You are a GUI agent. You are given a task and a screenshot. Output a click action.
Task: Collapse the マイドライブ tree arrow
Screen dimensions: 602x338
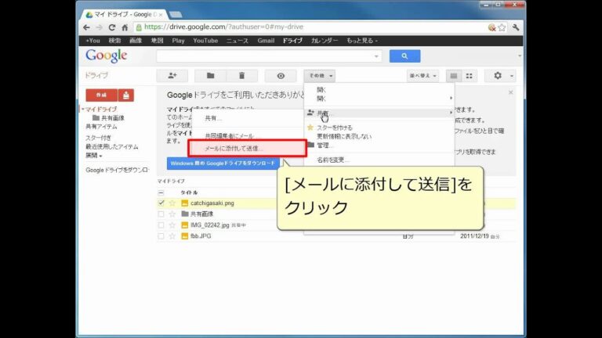pyautogui.click(x=82, y=110)
